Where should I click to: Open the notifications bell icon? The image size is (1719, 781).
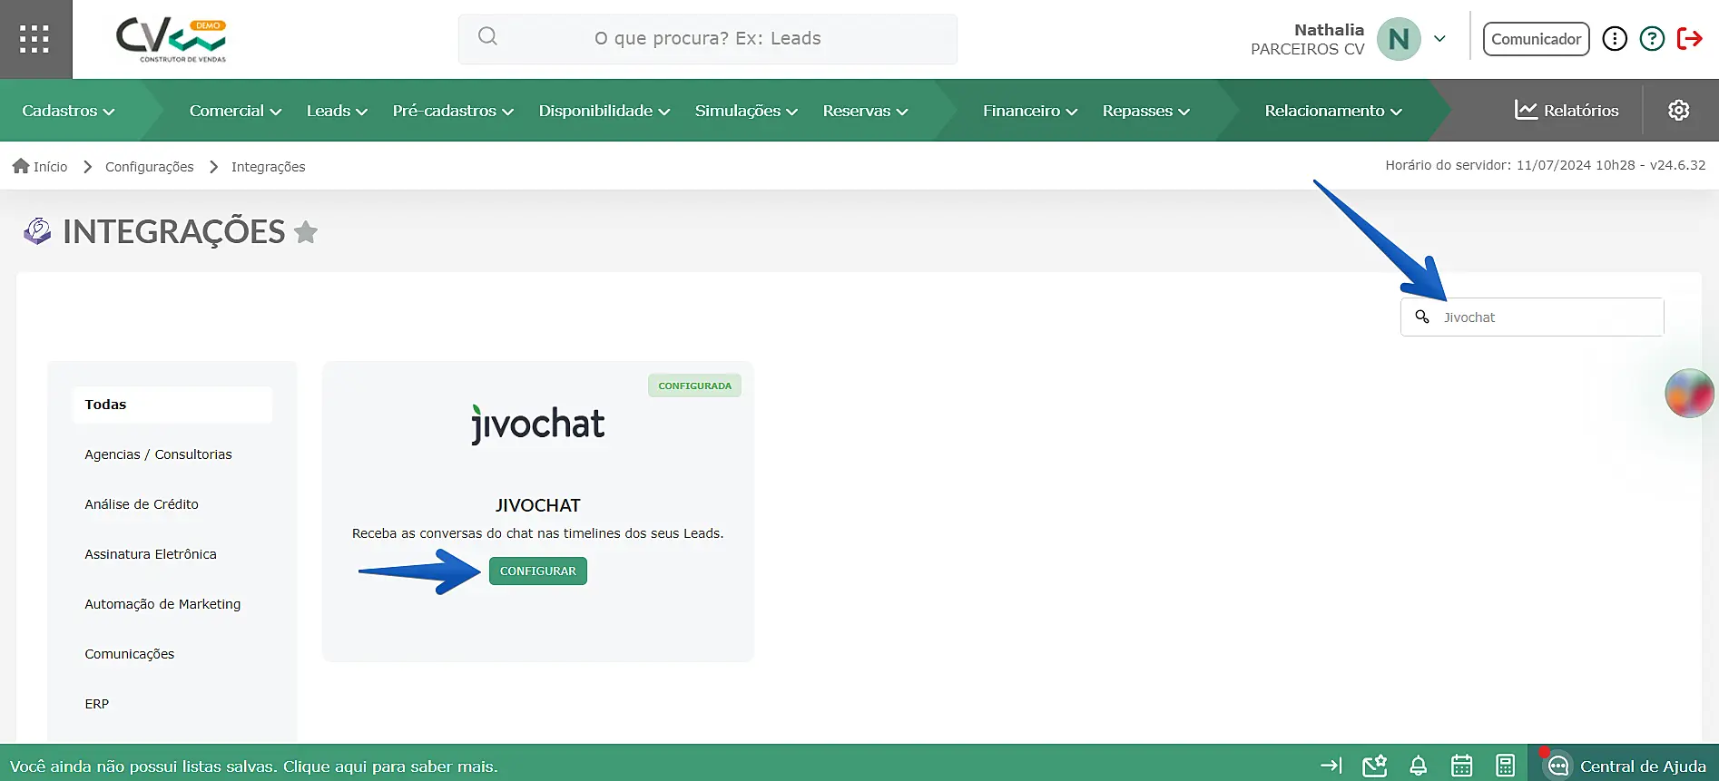[x=1419, y=766]
